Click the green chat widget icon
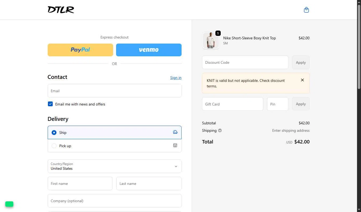The image size is (361, 212). coord(9,204)
